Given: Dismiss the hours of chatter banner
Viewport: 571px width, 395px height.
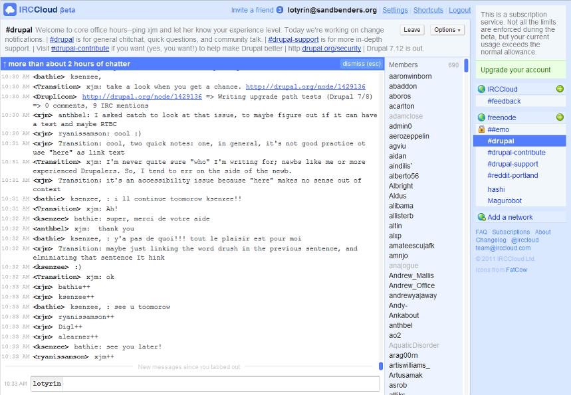Looking at the screenshot, I should click(361, 64).
